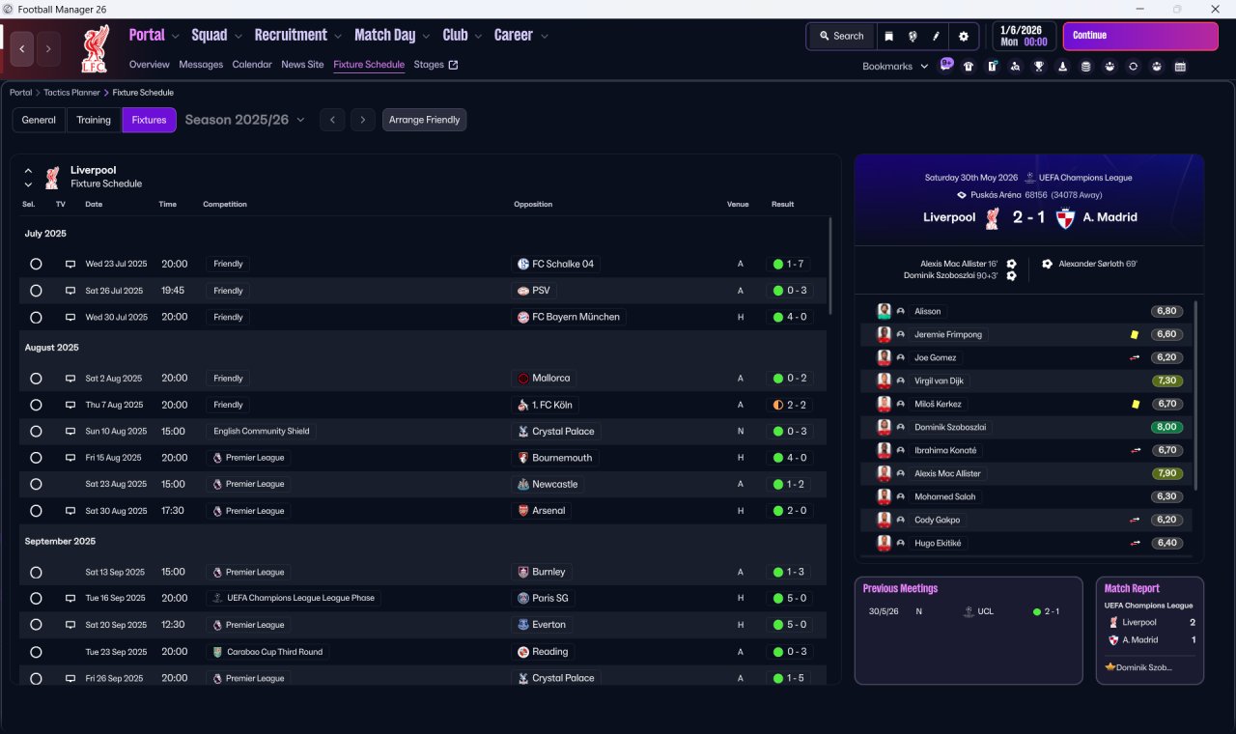1236x734 pixels.
Task: Select the radio button for Burnley fixture
Action: [x=36, y=572]
